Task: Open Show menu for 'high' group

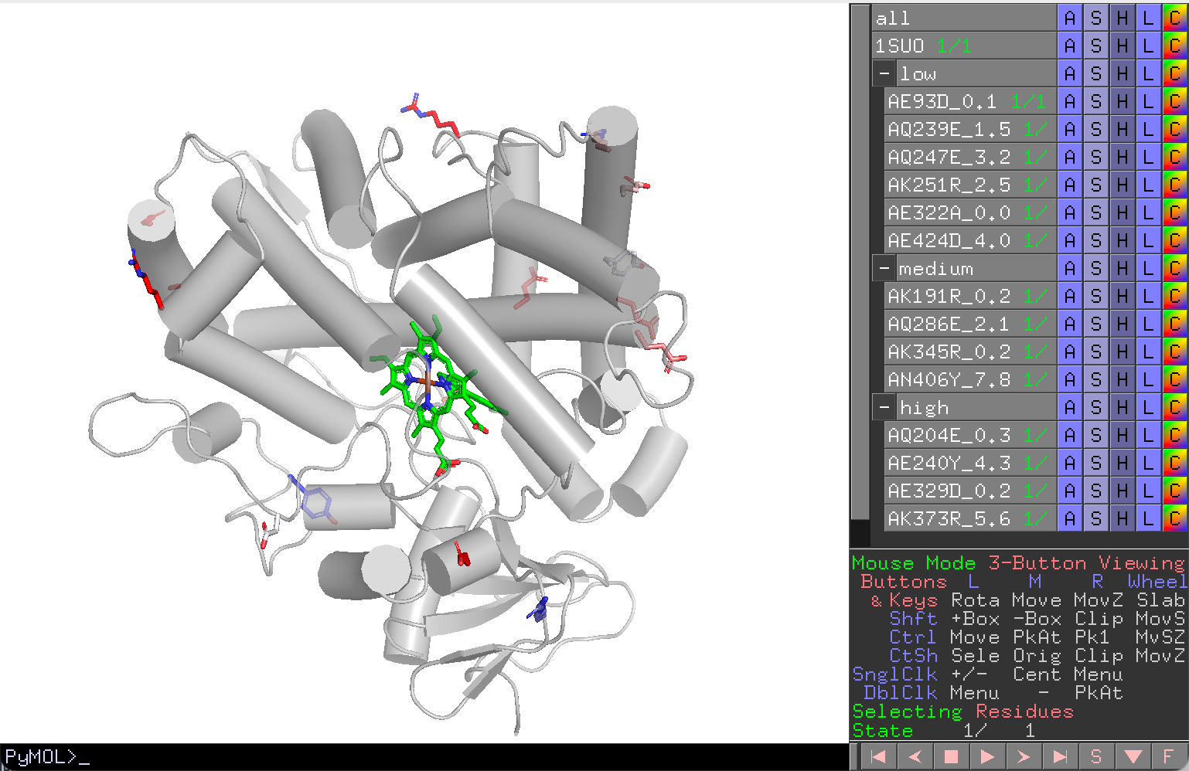Action: pos(1096,407)
